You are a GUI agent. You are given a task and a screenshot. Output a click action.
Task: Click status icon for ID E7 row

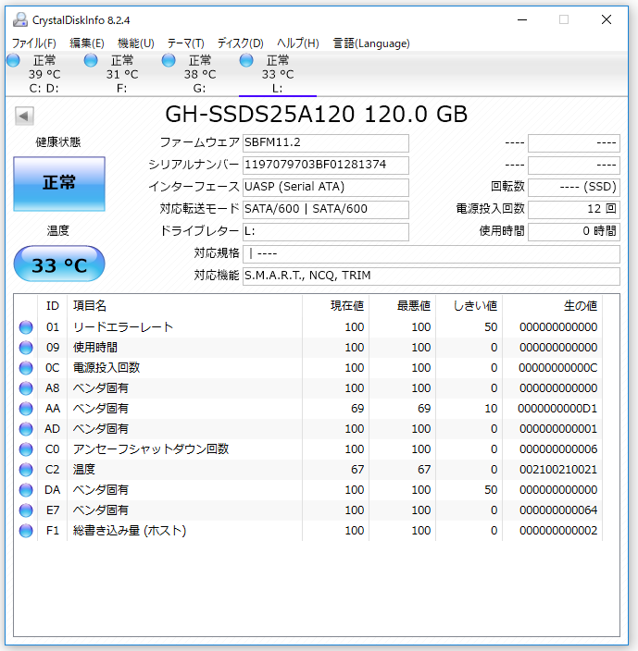click(26, 510)
